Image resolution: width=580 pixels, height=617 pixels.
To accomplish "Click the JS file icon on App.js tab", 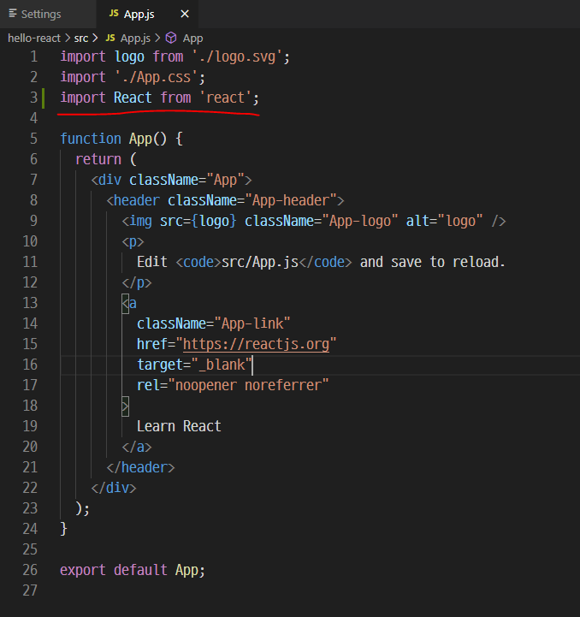I will (114, 14).
